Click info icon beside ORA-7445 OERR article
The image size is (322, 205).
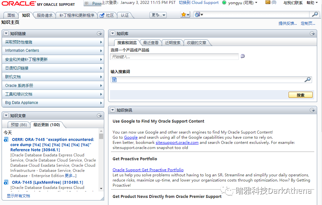click(6, 140)
